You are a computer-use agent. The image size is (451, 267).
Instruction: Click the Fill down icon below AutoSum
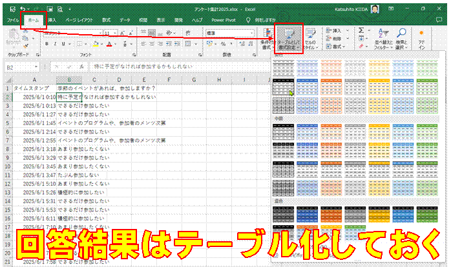click(x=361, y=38)
